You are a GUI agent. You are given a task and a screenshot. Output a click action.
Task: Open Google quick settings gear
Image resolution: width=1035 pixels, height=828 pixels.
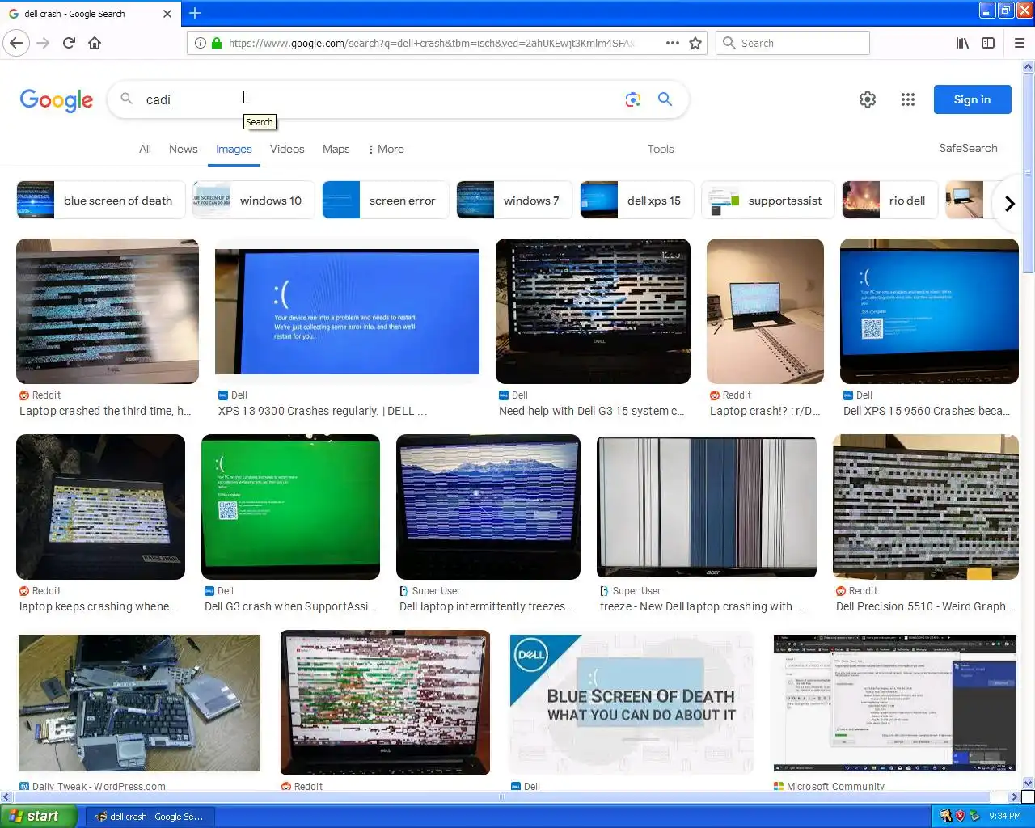868,99
